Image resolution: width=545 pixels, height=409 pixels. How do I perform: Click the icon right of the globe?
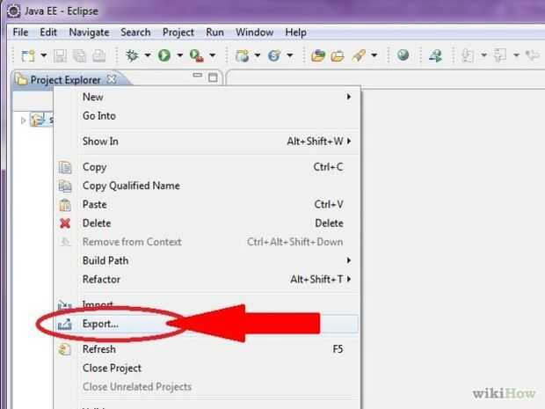click(x=435, y=55)
